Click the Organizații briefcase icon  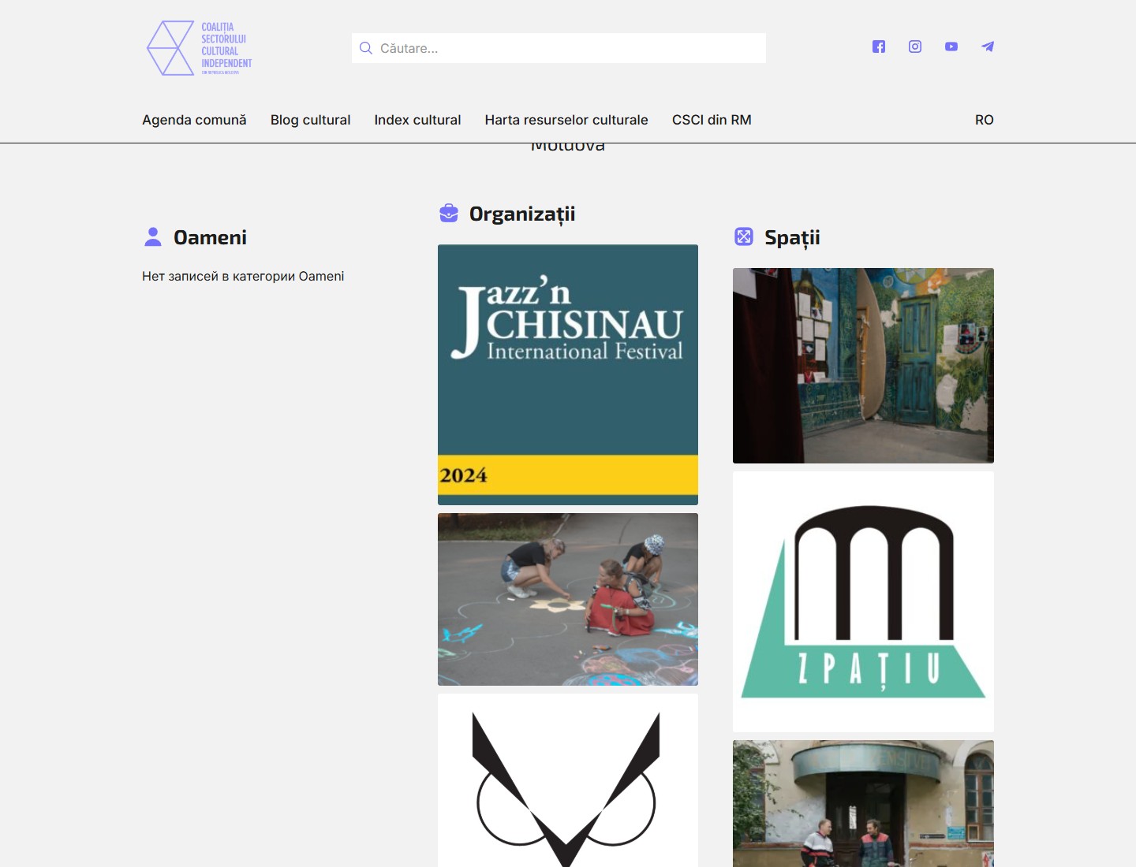click(x=449, y=214)
